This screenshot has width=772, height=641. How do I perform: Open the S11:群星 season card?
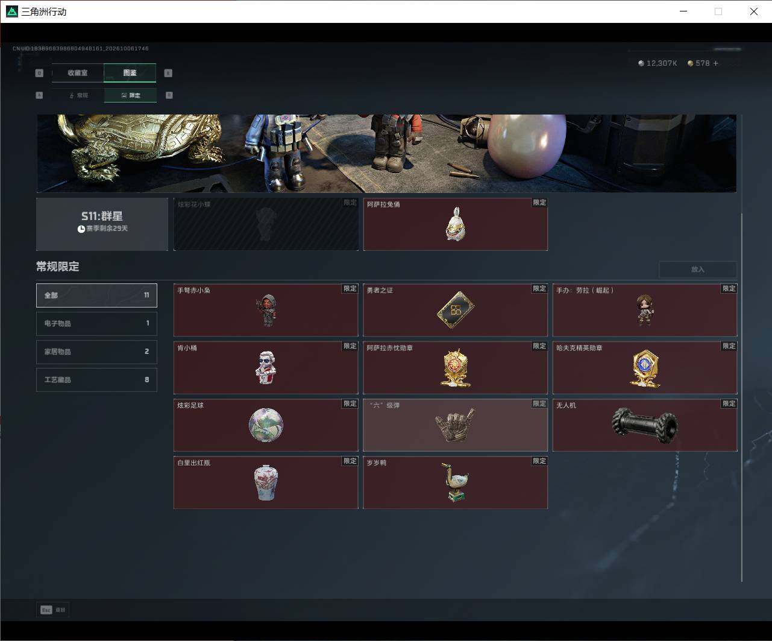[x=102, y=224]
